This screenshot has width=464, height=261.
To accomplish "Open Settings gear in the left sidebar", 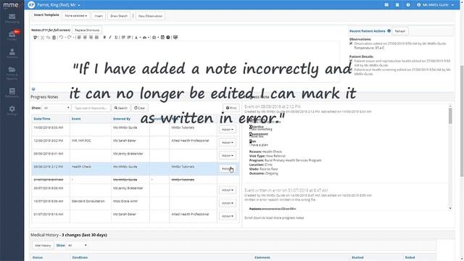I will pos(12,110).
